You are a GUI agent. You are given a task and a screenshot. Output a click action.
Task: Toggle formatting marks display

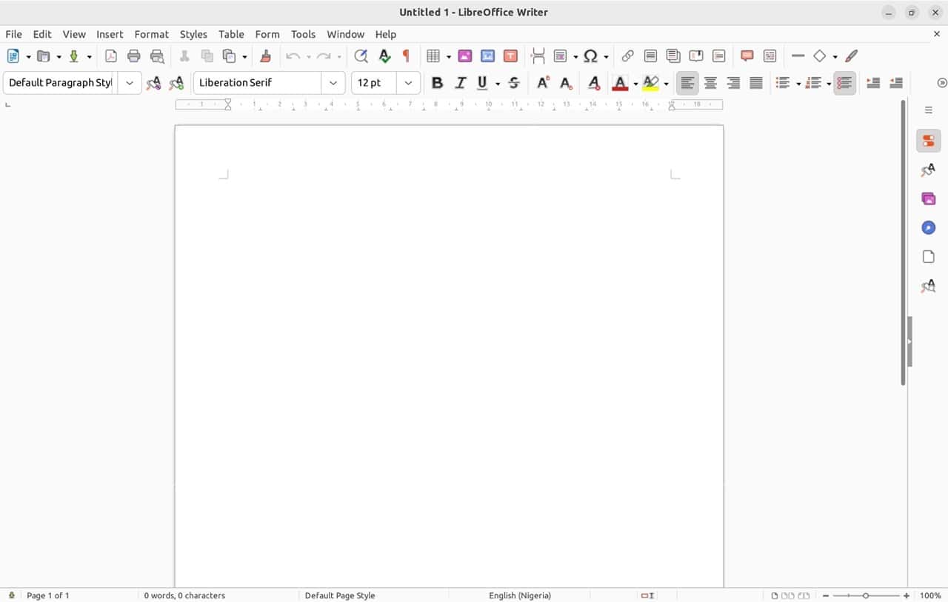point(405,56)
